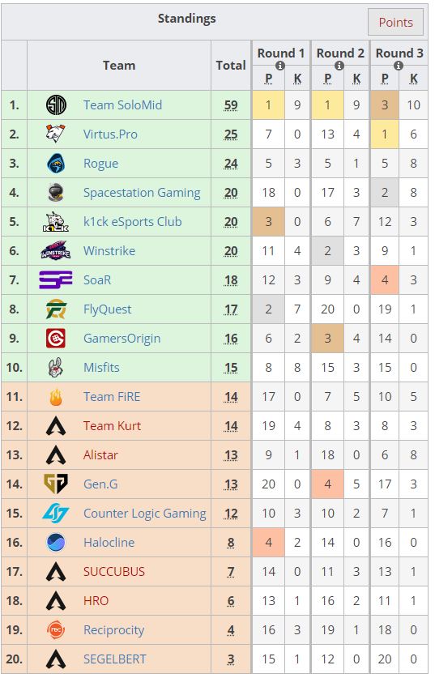Viewport: 435px width, 678px height.
Task: Show Round 2 info tooltip icon
Action: tap(339, 66)
